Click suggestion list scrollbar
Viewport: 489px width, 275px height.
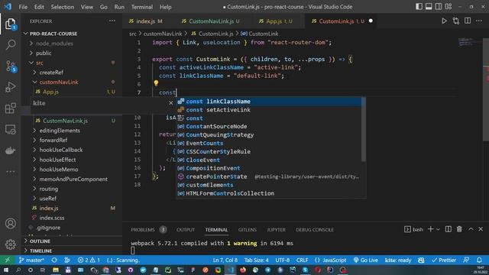tap(364, 129)
